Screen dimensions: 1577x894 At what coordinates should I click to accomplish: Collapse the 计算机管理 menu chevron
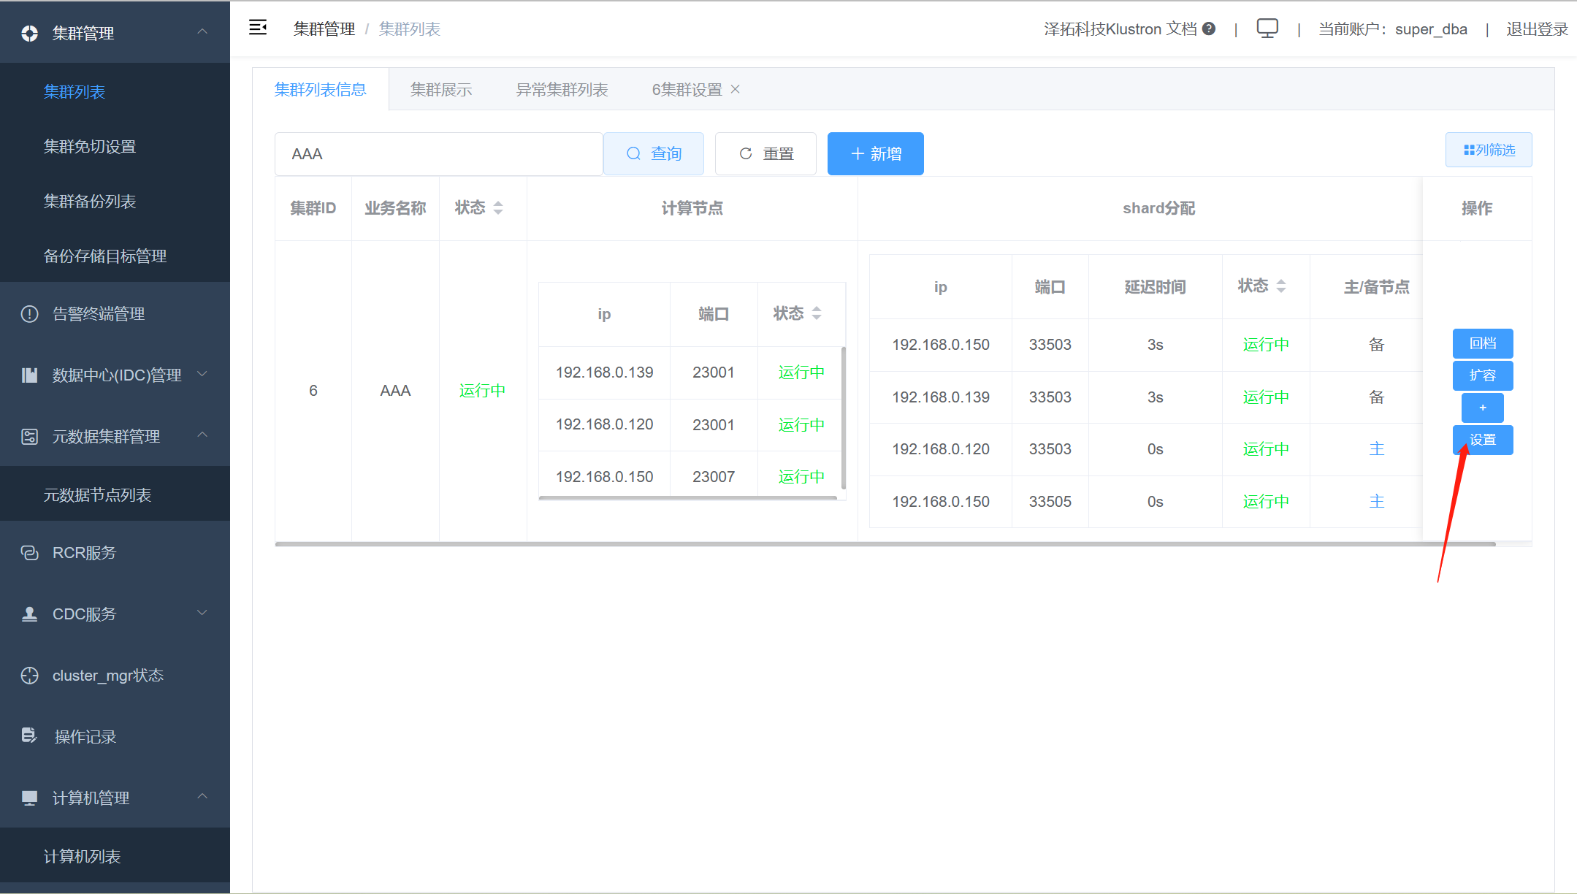(202, 797)
